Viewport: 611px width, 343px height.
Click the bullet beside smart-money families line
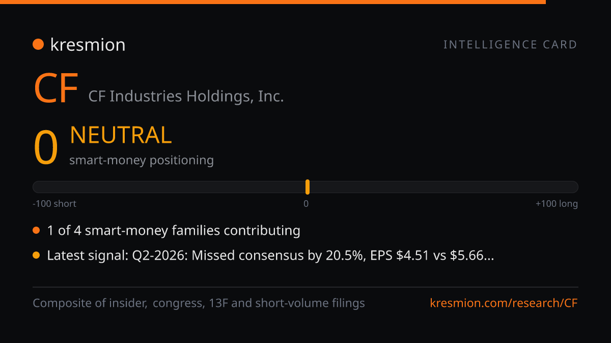36,231
